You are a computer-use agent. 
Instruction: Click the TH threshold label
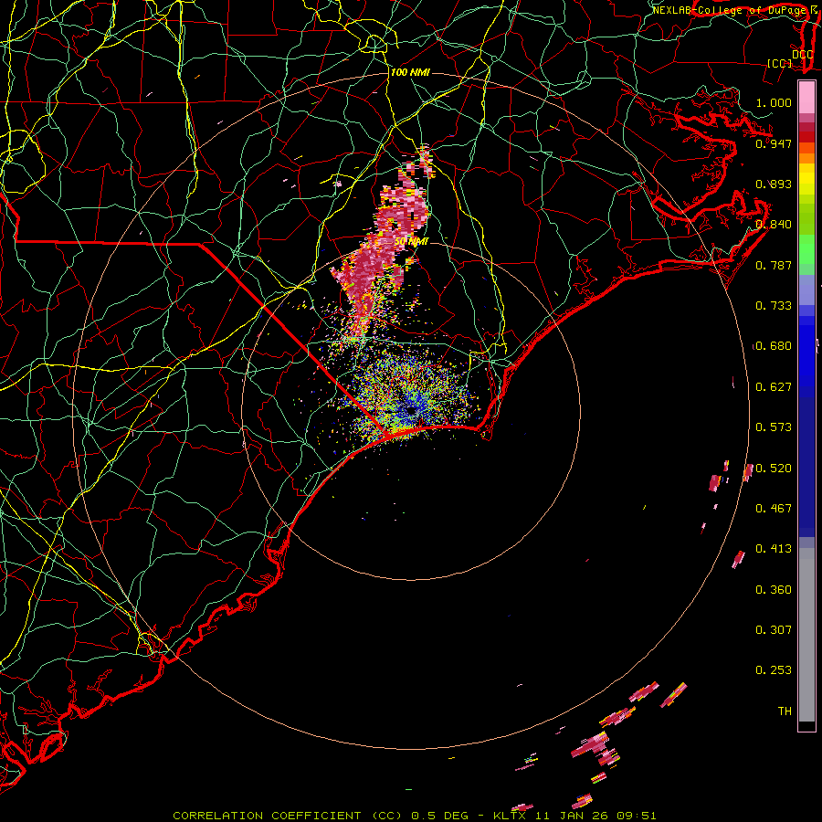(x=785, y=711)
